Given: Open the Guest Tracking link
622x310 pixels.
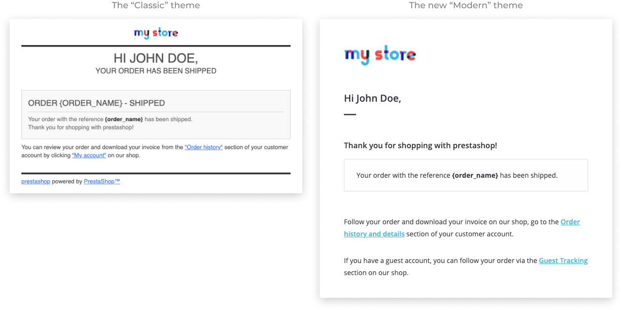Looking at the screenshot, I should [x=563, y=261].
